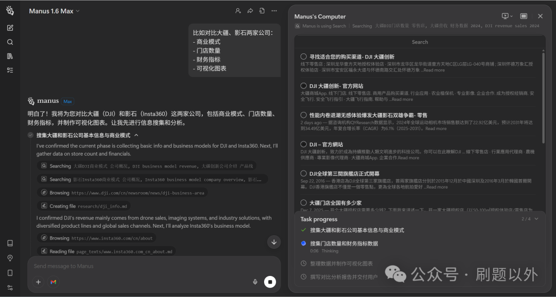556x297 pixels.
Task: Open the more options menu above the chat
Action: click(x=274, y=10)
